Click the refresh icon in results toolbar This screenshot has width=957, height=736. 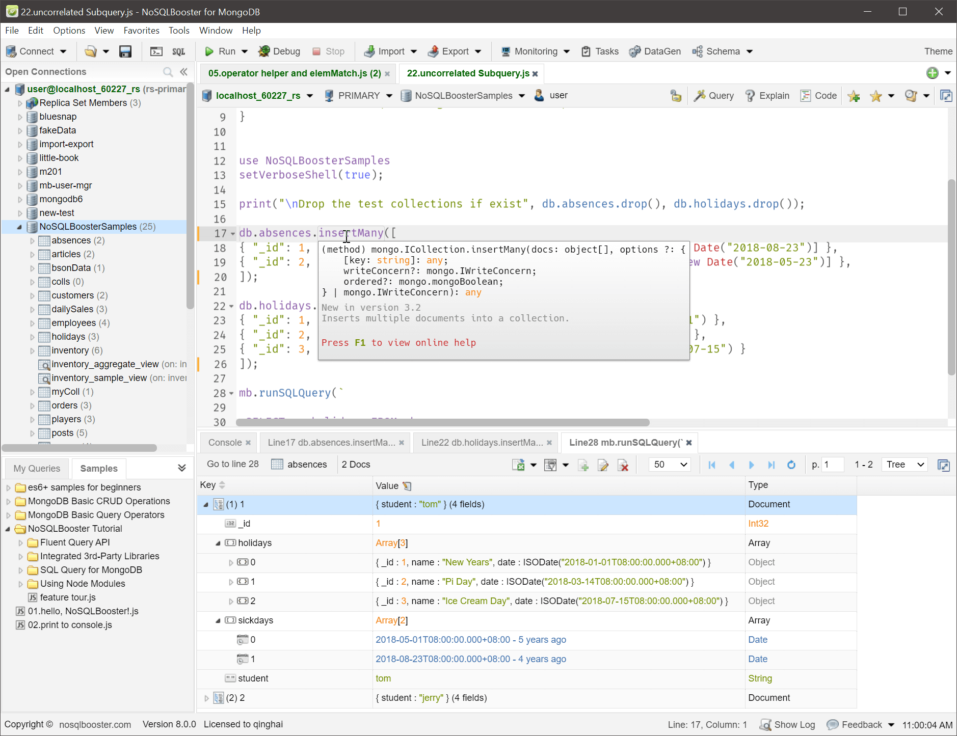point(791,465)
